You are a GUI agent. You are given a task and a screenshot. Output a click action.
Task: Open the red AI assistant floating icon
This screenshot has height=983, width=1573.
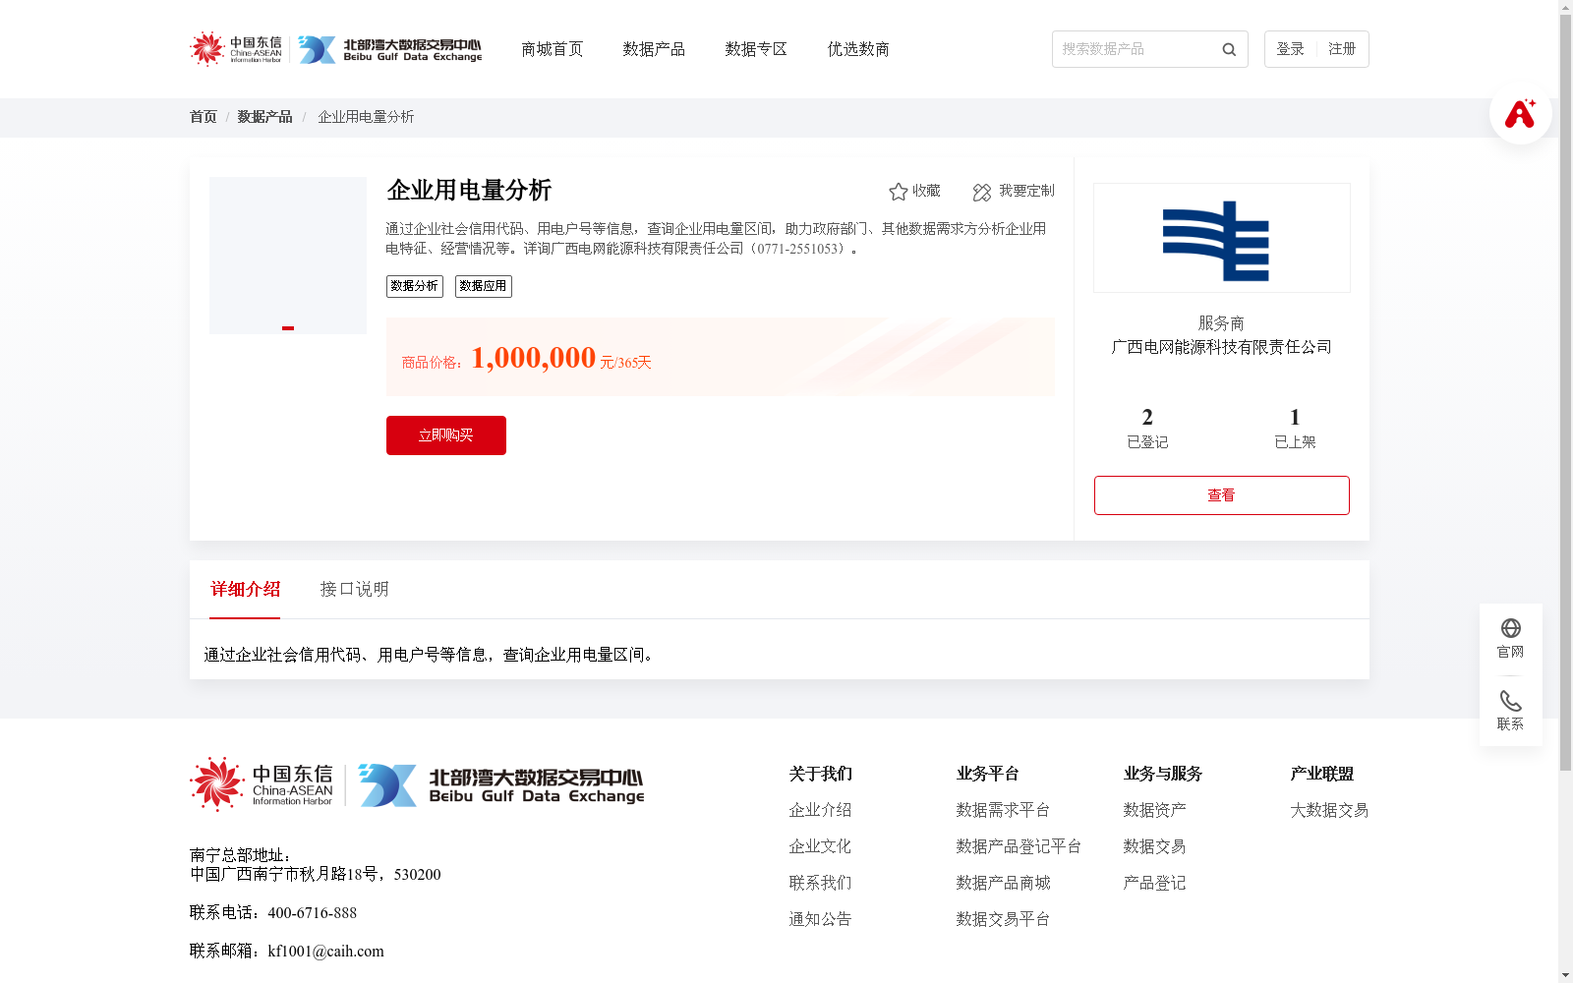[1520, 113]
